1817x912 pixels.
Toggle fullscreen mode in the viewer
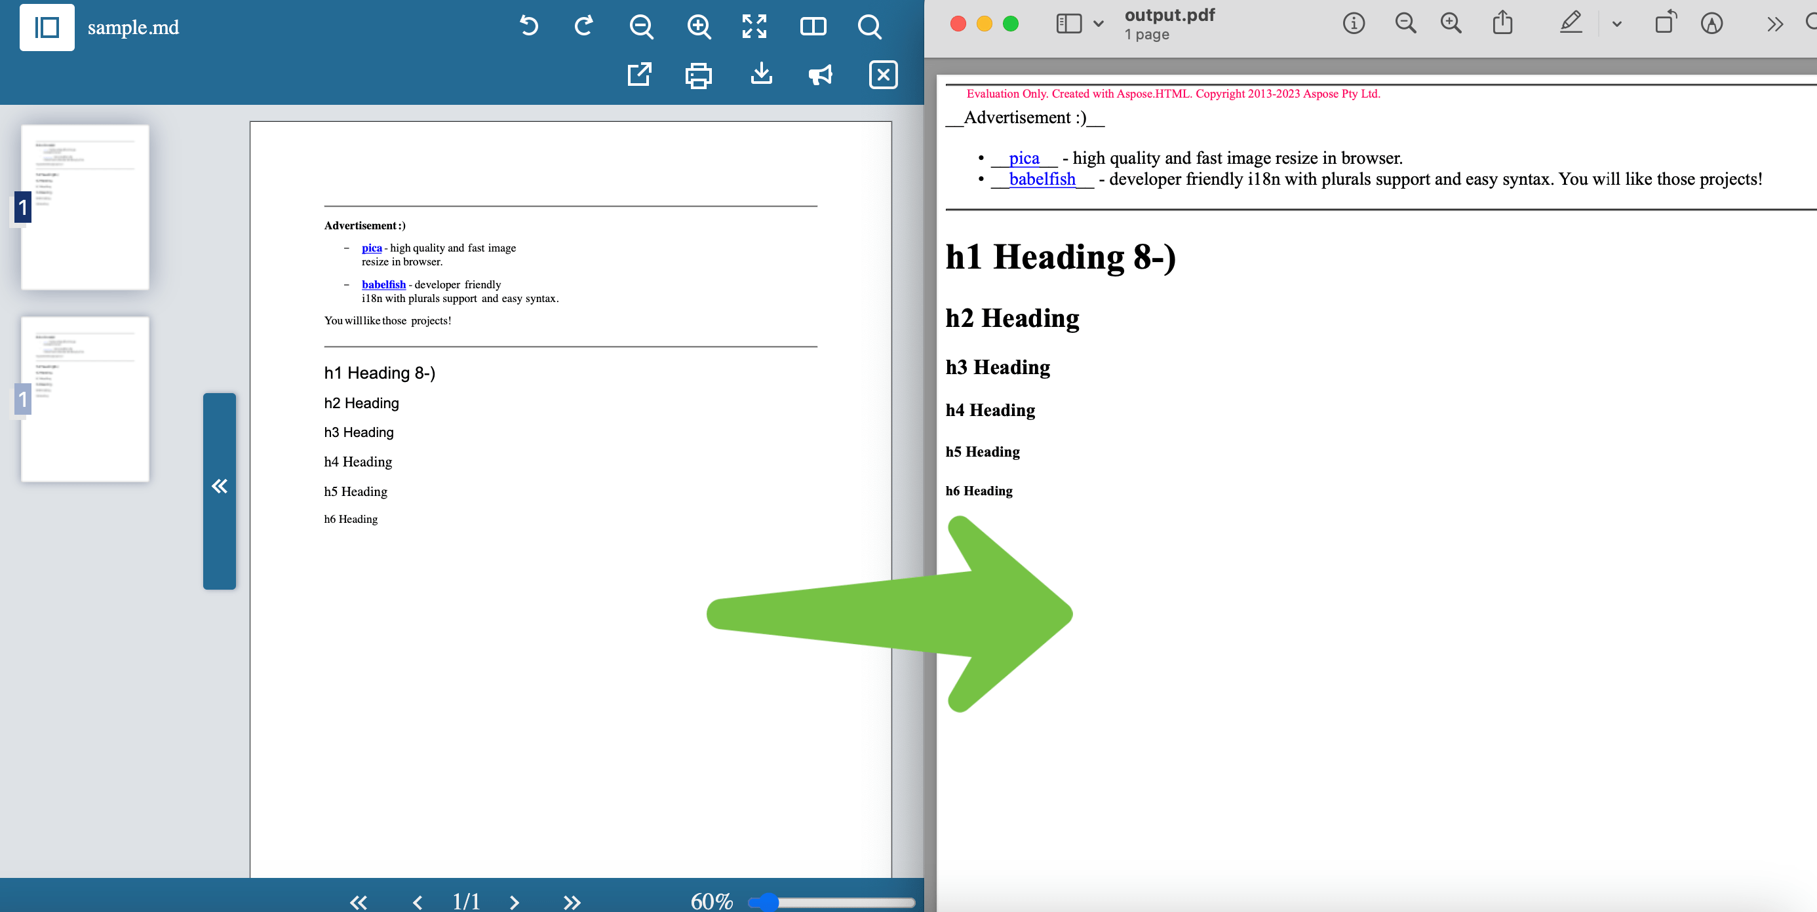(x=754, y=26)
